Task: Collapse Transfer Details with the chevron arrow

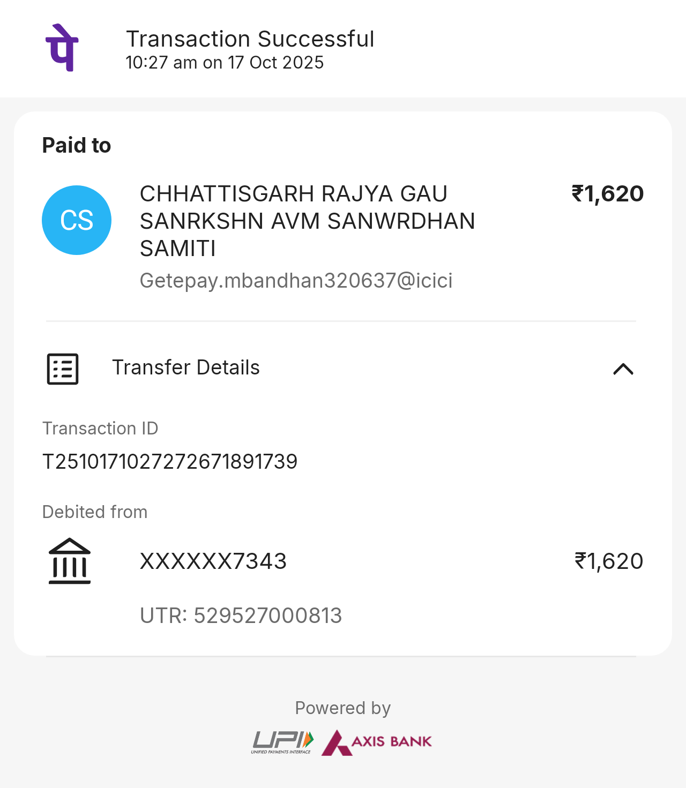Action: (x=623, y=369)
